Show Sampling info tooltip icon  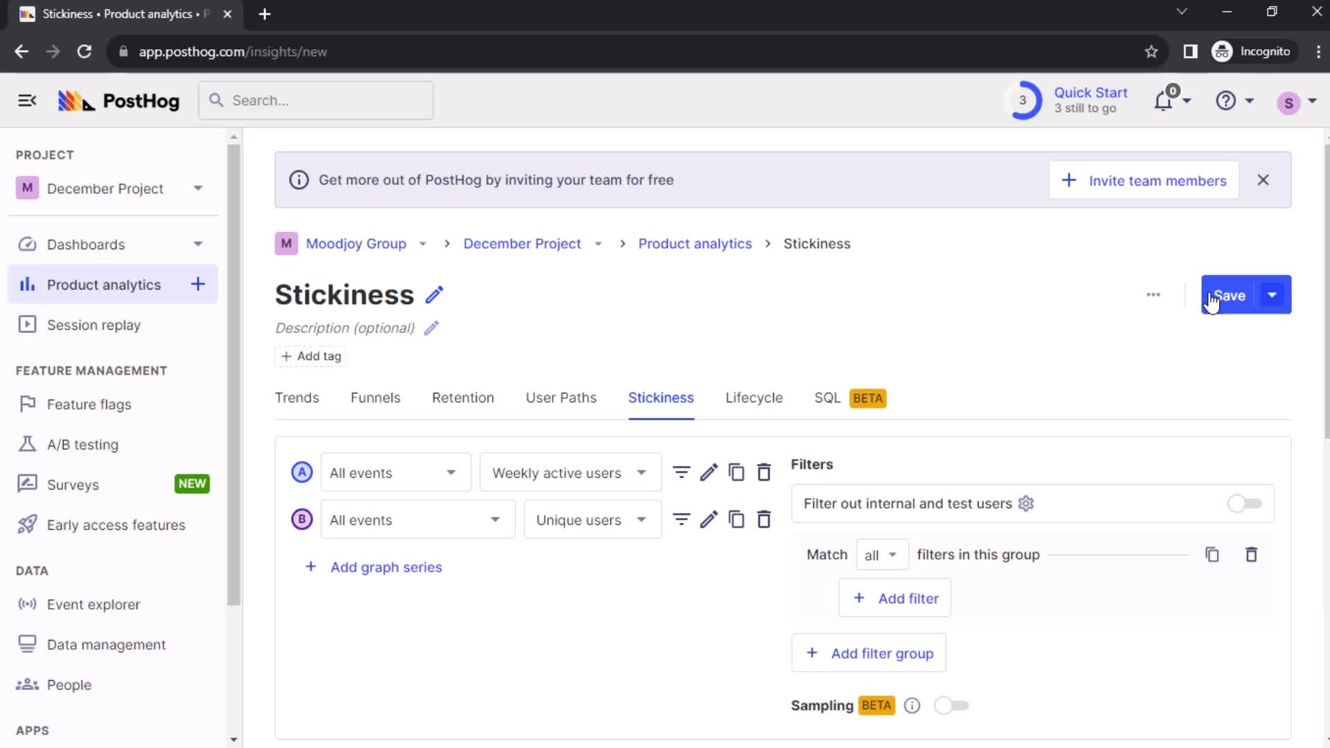(x=912, y=706)
